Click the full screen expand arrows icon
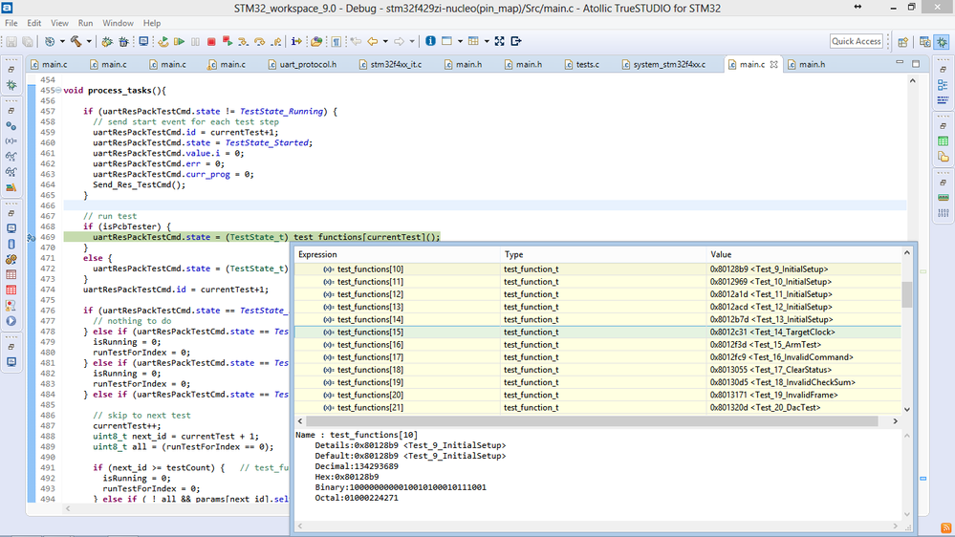Screen dimensions: 955x537 coord(499,41)
